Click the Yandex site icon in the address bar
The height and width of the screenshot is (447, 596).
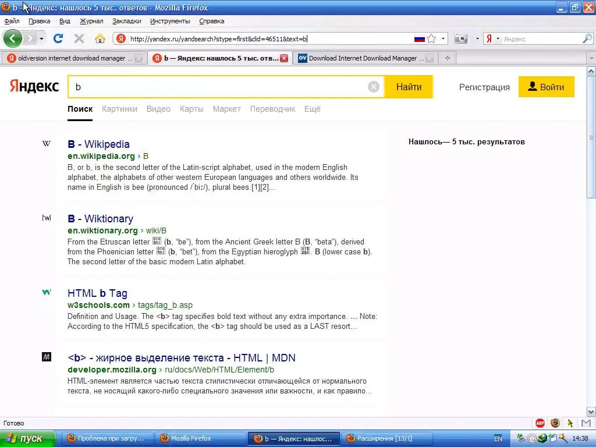pos(121,38)
